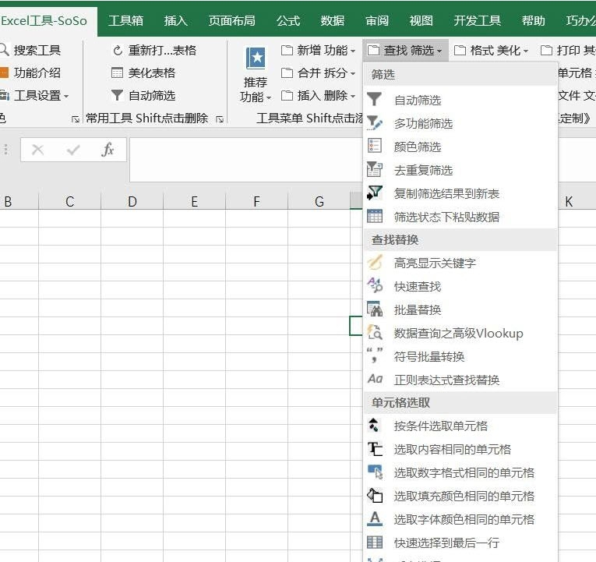Click the 选取填充颜色相同的单元格 paint bucket icon
The width and height of the screenshot is (596, 562).
[x=375, y=496]
